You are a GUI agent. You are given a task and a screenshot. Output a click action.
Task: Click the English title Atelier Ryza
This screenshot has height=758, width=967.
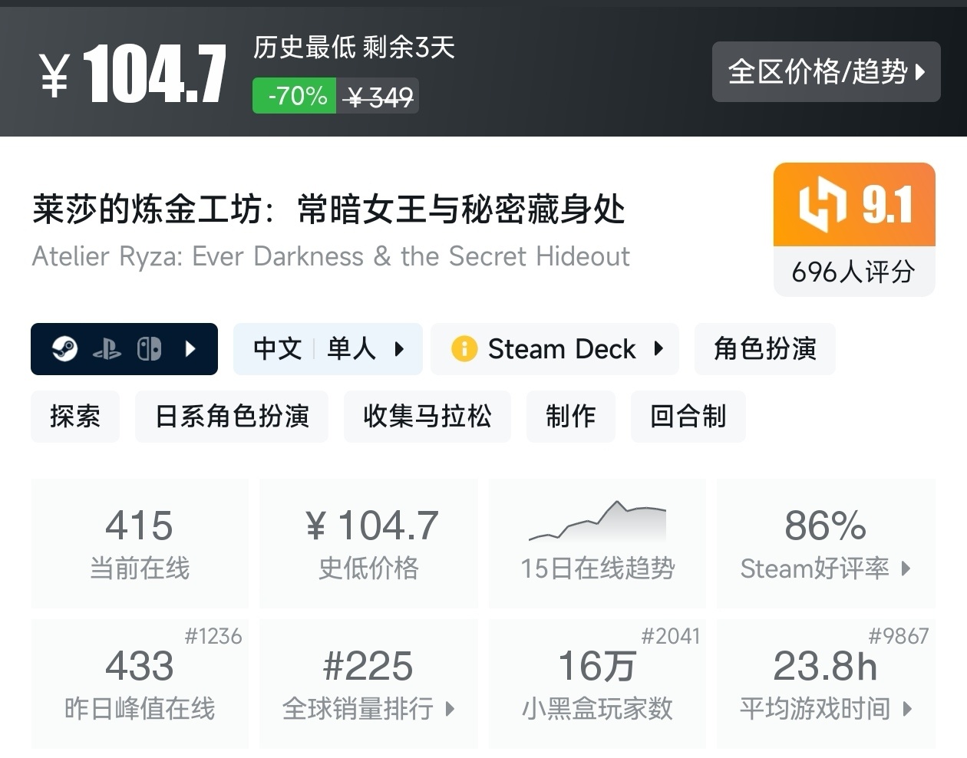click(x=331, y=256)
